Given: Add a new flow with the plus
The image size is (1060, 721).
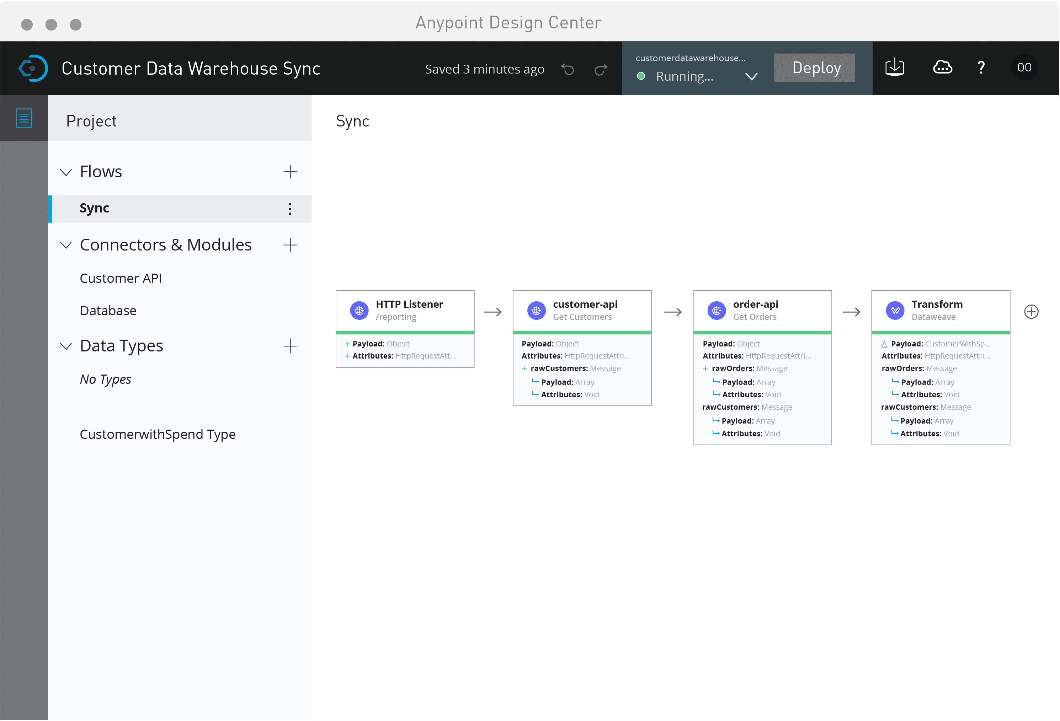Looking at the screenshot, I should (x=291, y=172).
